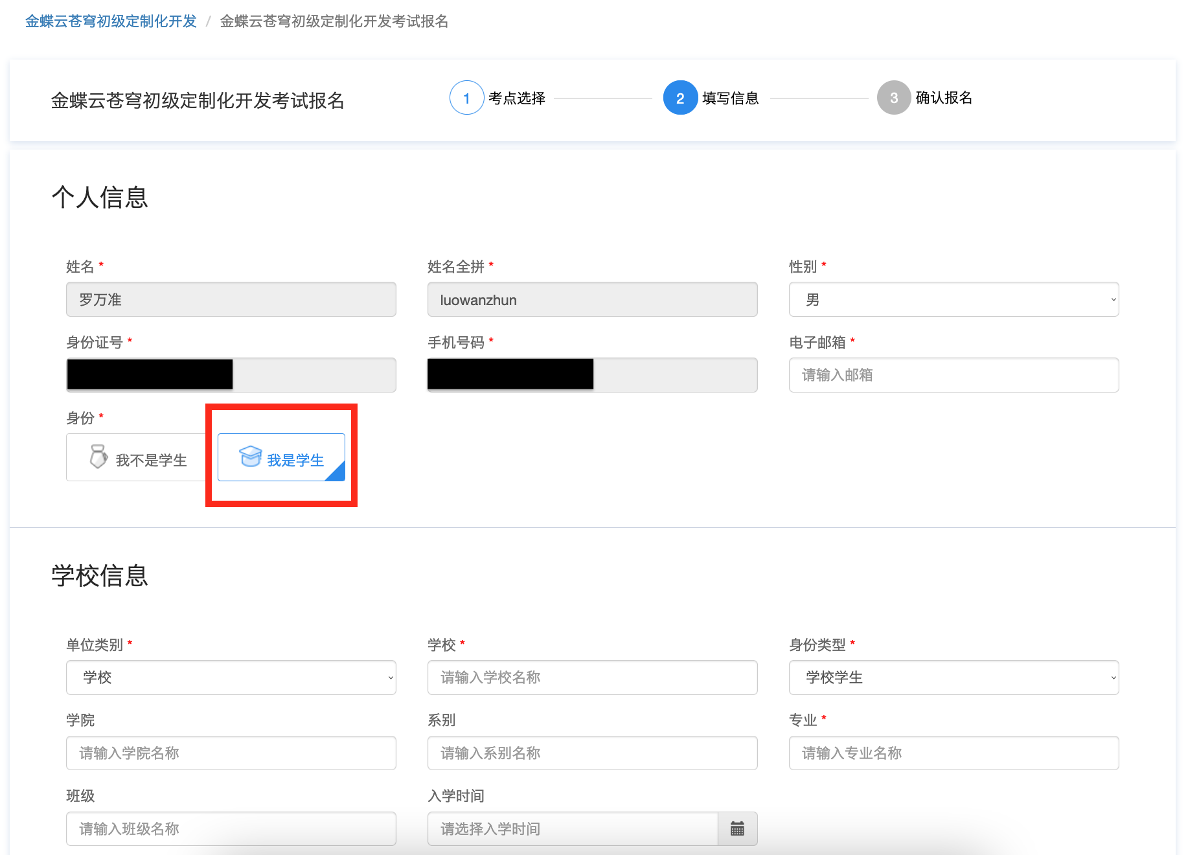Viewport: 1188px width, 855px height.
Task: Click the page title 金蝶云苍穹初级定制化开发考试报名 beside the steps
Action: (198, 100)
